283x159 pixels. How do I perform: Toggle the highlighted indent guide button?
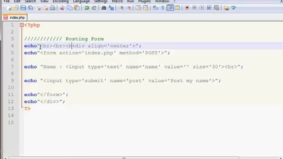pos(170,8)
